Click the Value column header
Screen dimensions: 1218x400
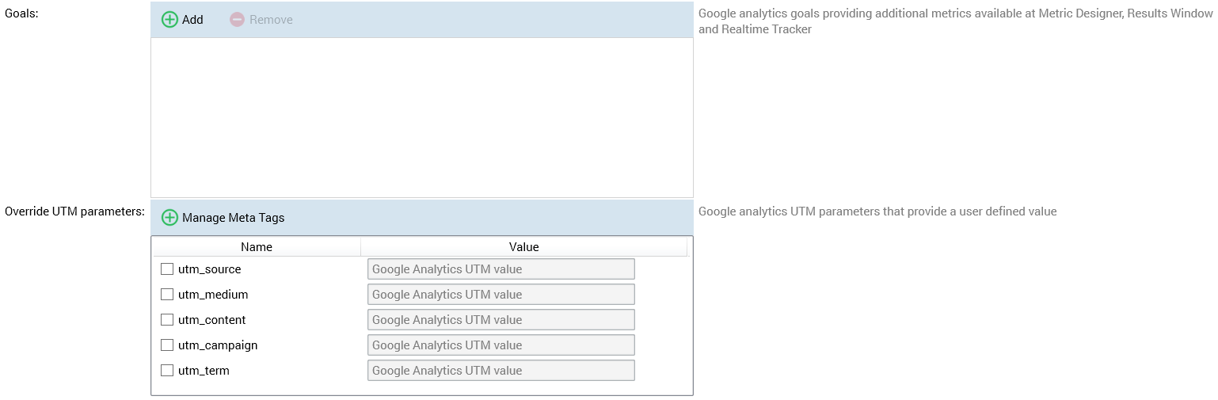click(523, 247)
